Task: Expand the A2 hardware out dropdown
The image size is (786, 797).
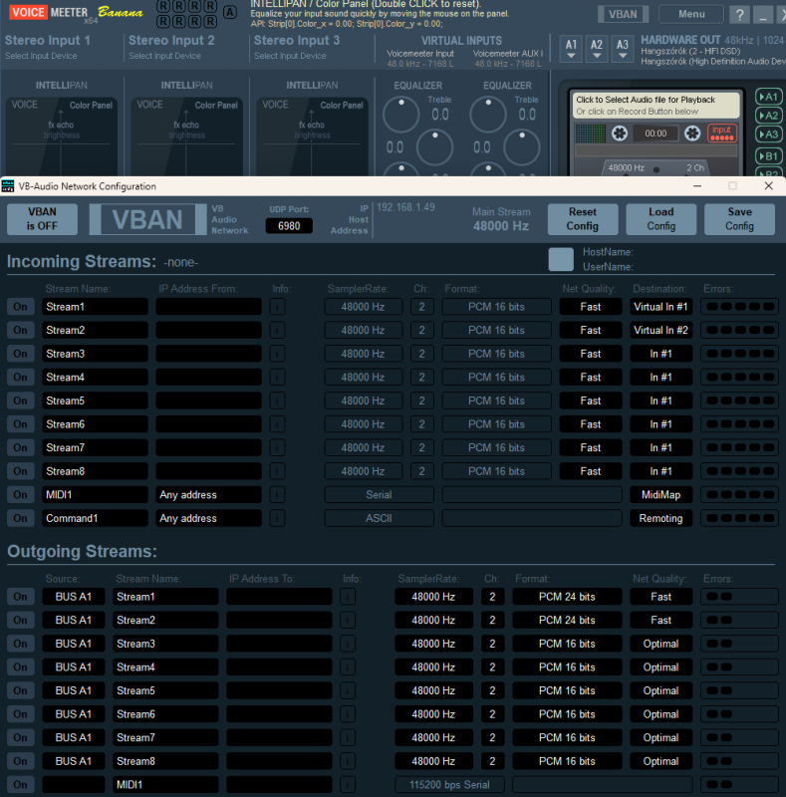Action: point(597,49)
